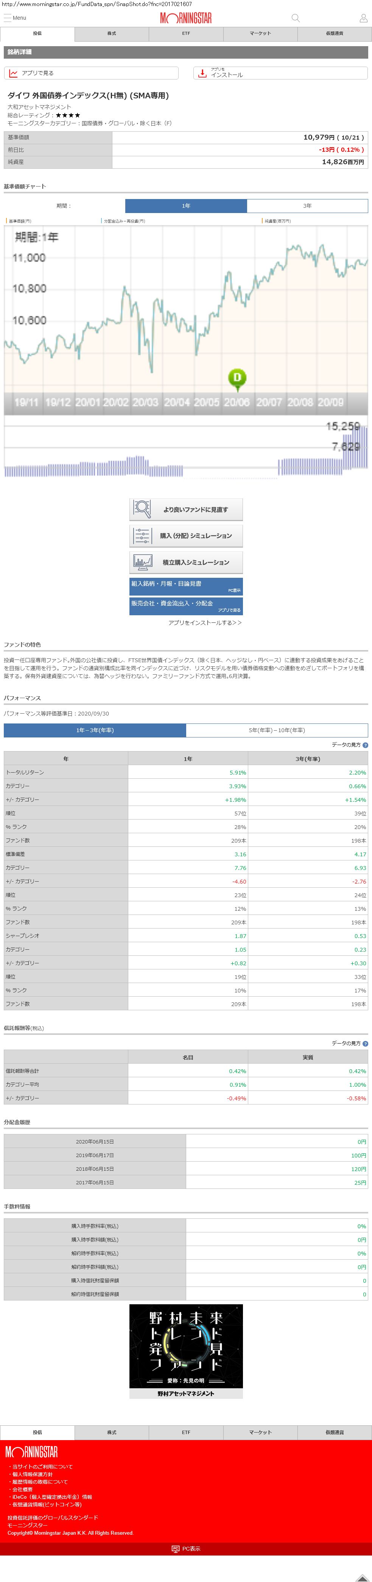Image resolution: width=372 pixels, height=1582 pixels.
Task: Select the 1年 chart period
Action: (186, 206)
